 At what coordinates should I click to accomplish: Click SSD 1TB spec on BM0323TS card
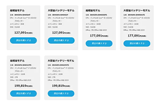[x=14, y=77]
